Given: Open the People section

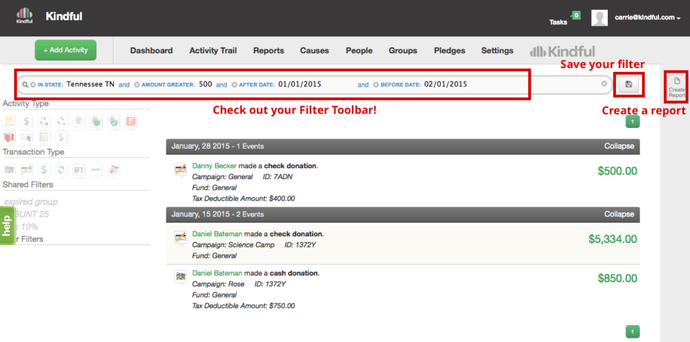Looking at the screenshot, I should click(359, 50).
